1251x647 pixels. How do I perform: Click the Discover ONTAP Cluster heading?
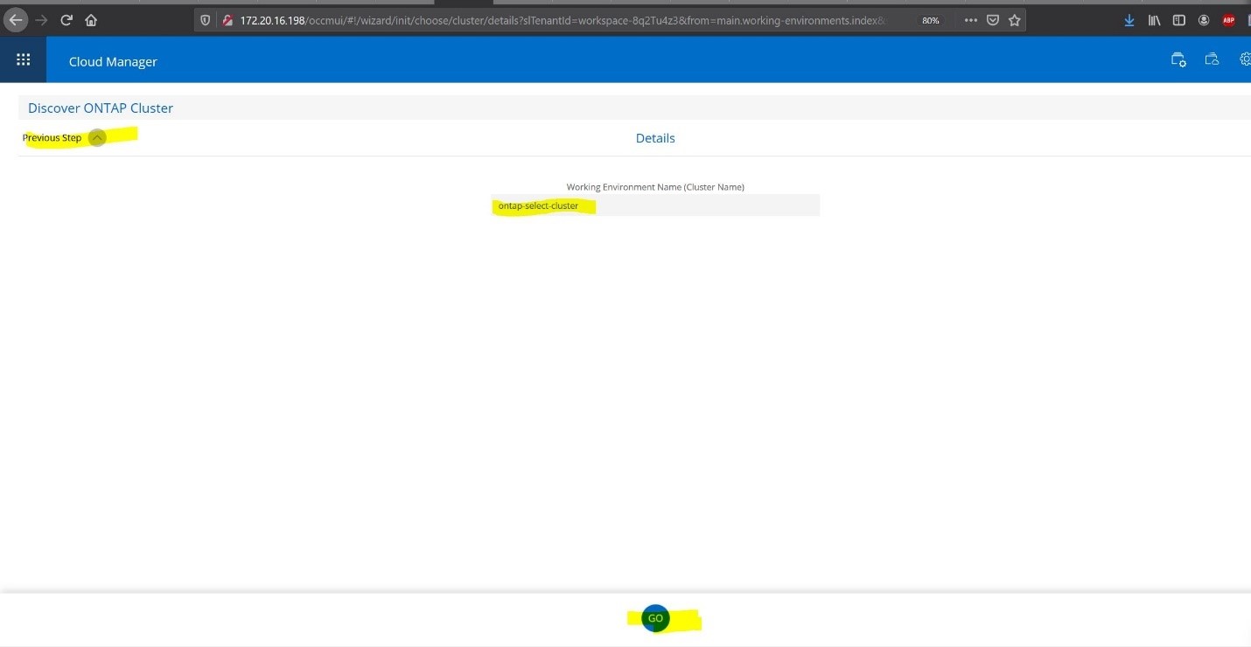coord(101,108)
